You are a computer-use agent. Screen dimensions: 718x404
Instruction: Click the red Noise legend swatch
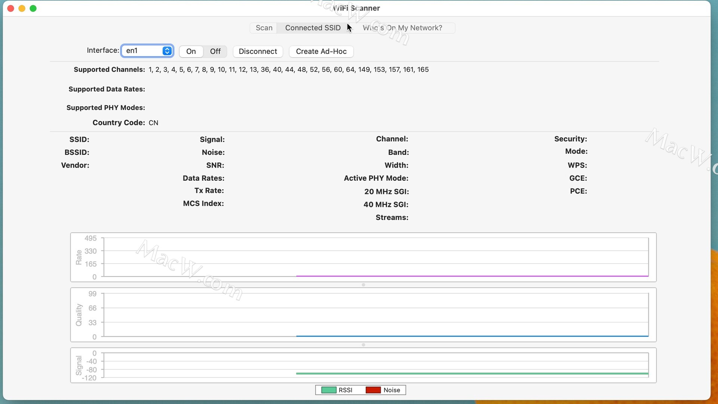point(373,390)
